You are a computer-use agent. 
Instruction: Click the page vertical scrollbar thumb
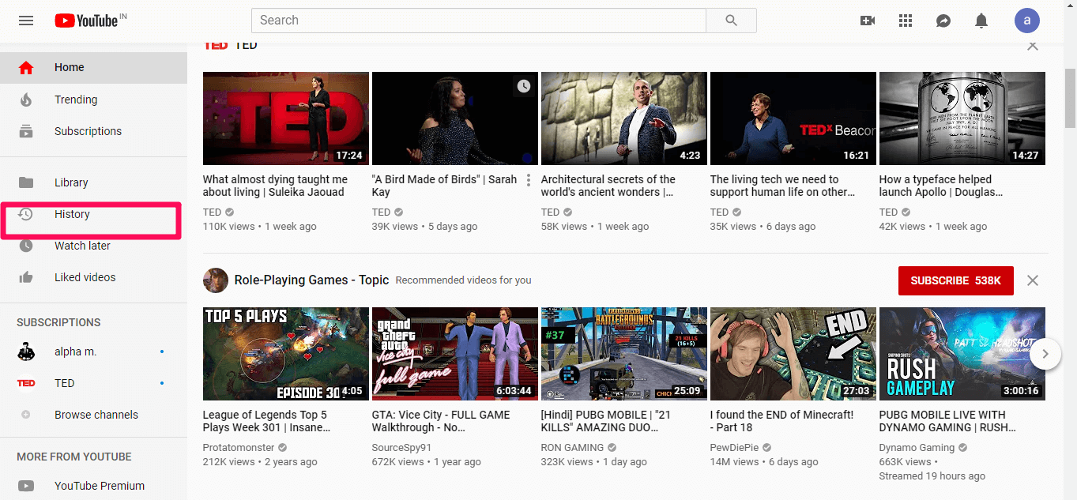coord(1070,97)
